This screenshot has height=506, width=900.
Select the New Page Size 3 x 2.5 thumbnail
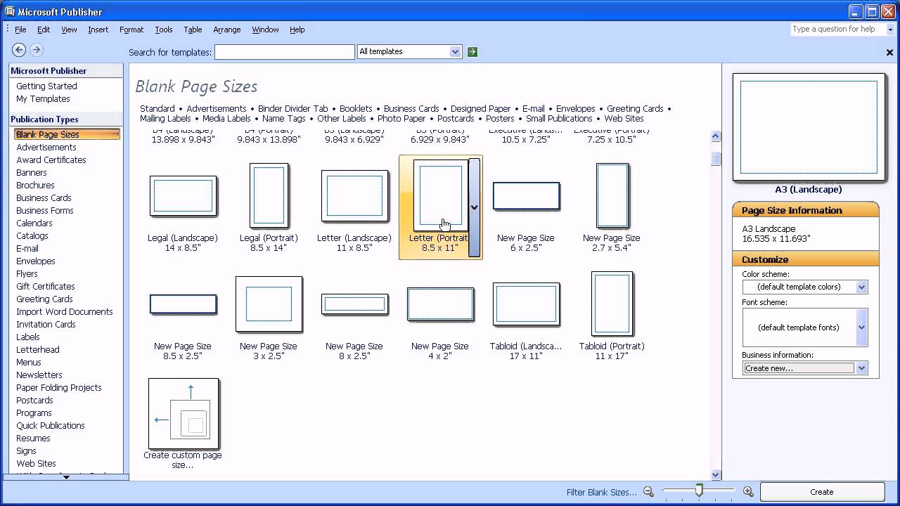269,304
